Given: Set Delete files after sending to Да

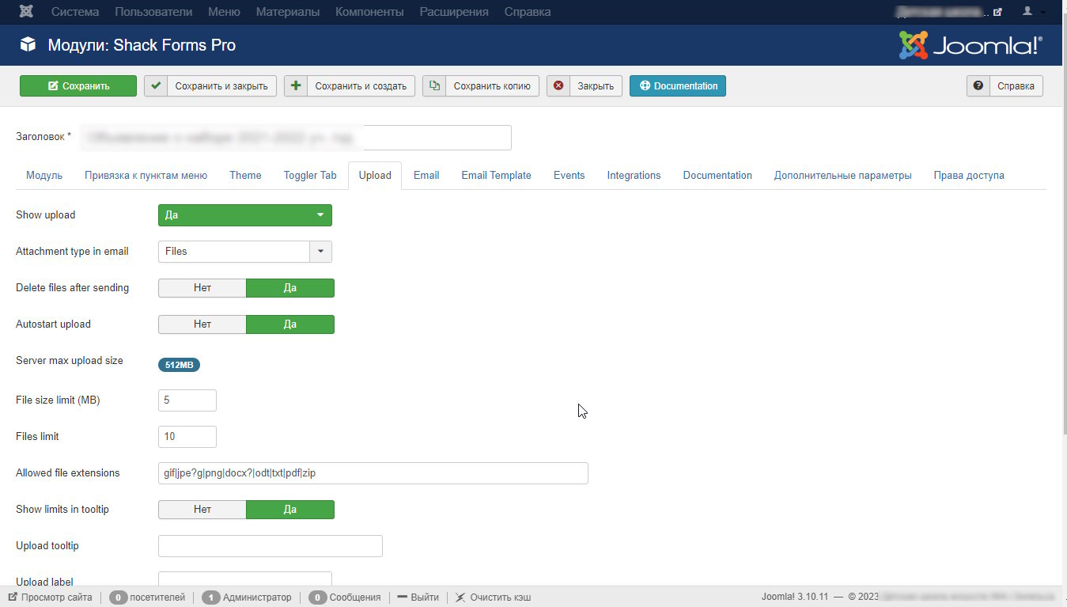Looking at the screenshot, I should [x=290, y=288].
